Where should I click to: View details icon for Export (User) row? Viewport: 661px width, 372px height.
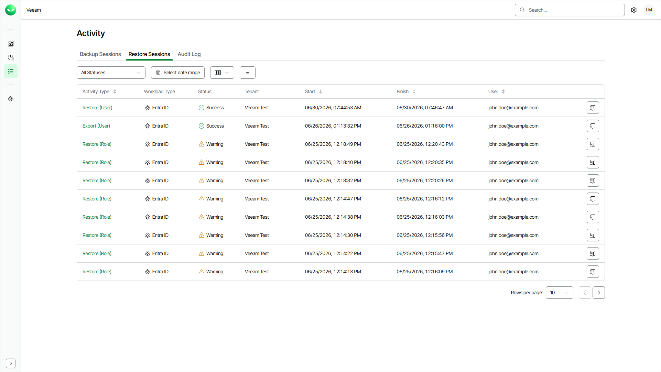click(593, 126)
